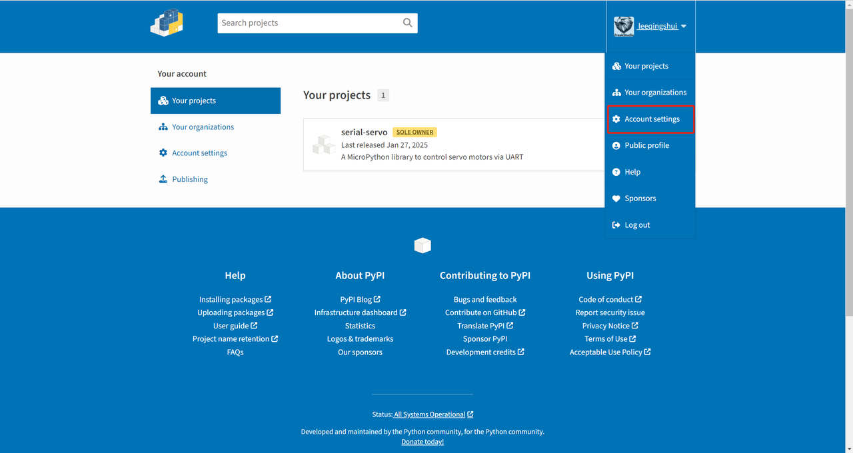
Task: Select Log out in dropdown menu
Action: (x=650, y=225)
